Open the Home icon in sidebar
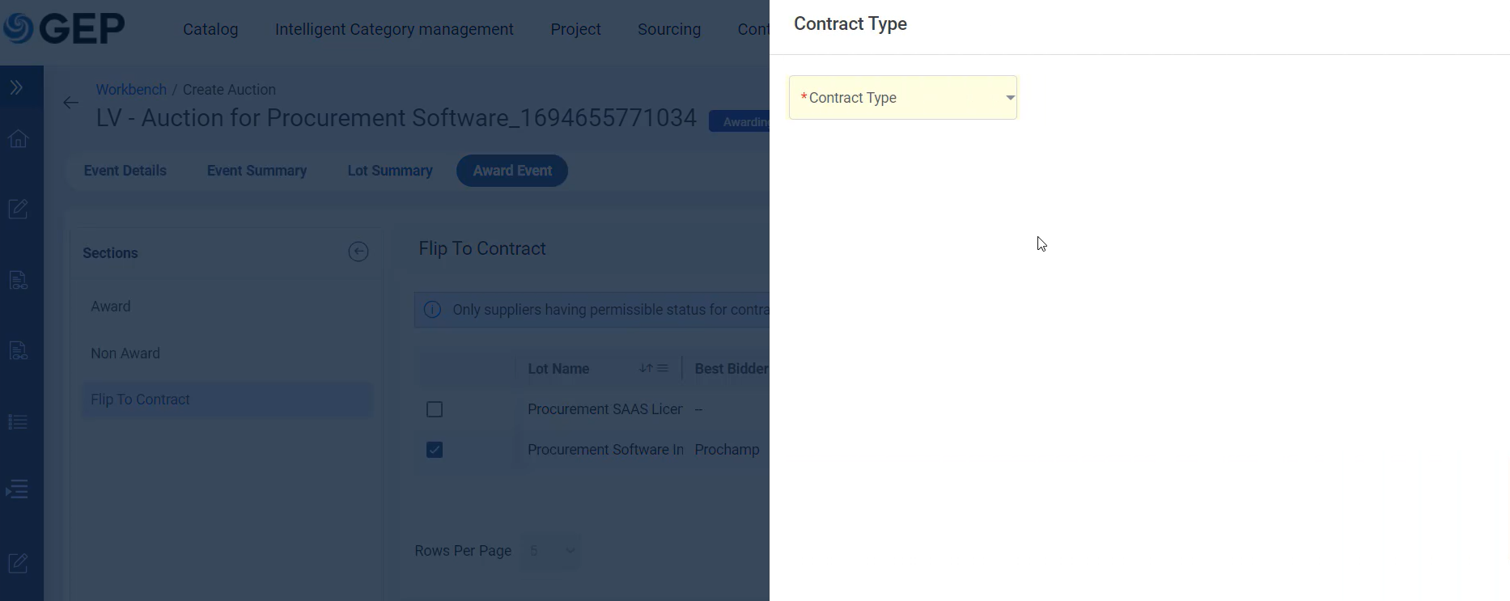 (x=18, y=139)
